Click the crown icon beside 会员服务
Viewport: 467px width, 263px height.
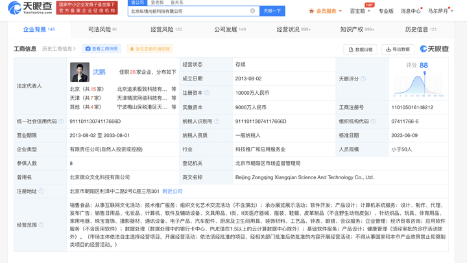[311, 11]
